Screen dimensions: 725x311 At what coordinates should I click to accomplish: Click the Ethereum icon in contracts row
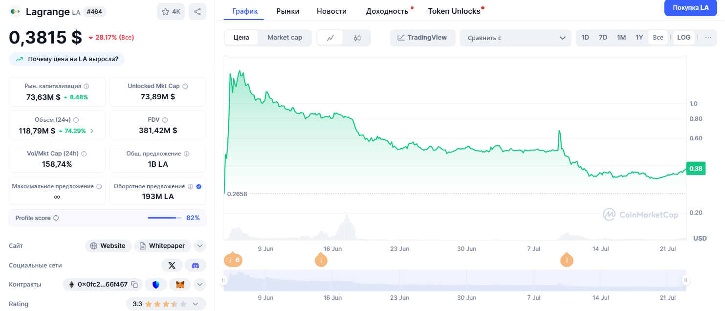click(71, 284)
